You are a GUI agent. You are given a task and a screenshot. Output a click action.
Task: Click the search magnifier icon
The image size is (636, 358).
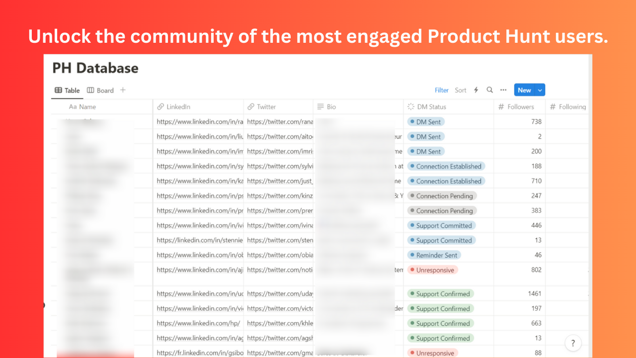coord(489,90)
